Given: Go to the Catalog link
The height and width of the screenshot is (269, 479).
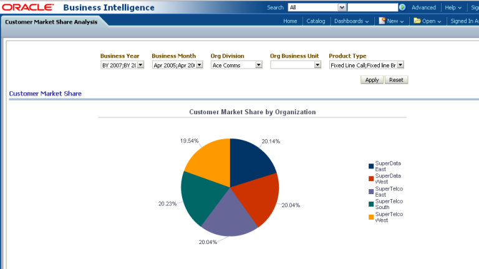Looking at the screenshot, I should (x=316, y=21).
